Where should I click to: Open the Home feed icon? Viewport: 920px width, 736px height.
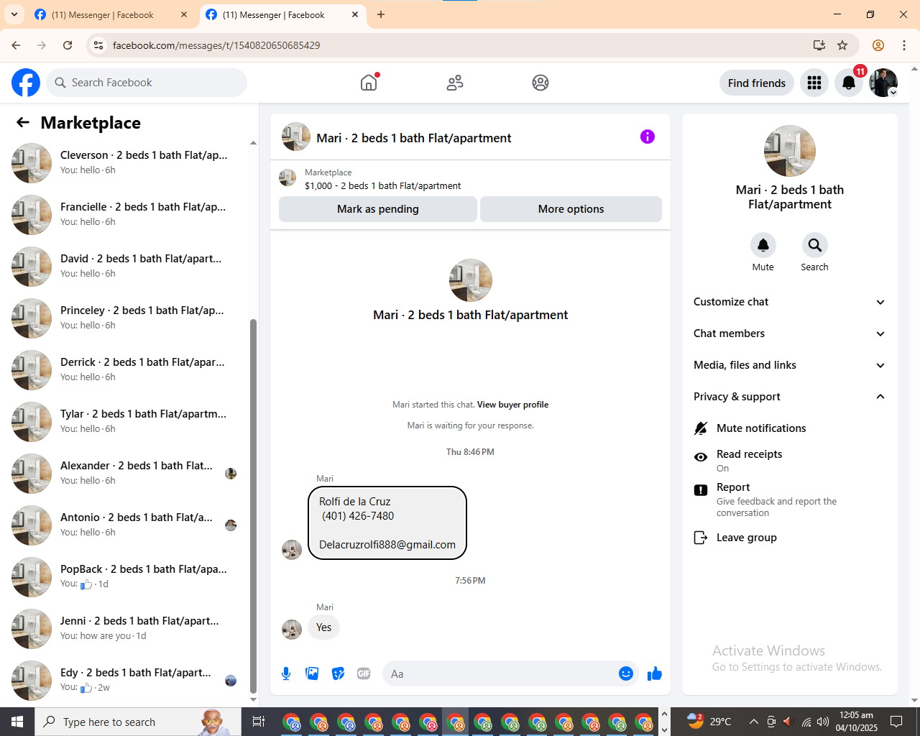point(369,83)
